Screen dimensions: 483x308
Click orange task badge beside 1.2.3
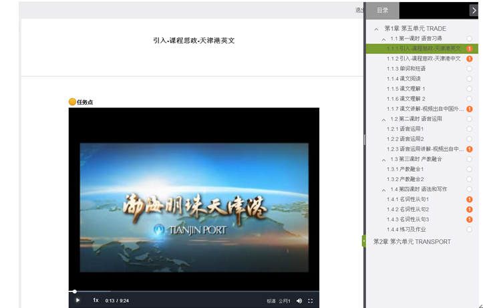(x=470, y=149)
